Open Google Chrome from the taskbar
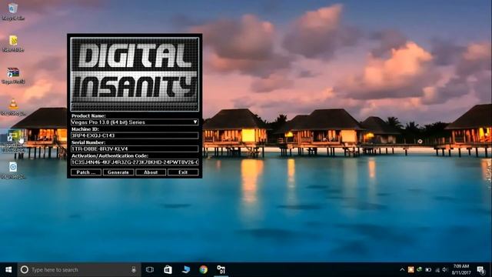Screen dimensions: 492x277 click(203, 269)
